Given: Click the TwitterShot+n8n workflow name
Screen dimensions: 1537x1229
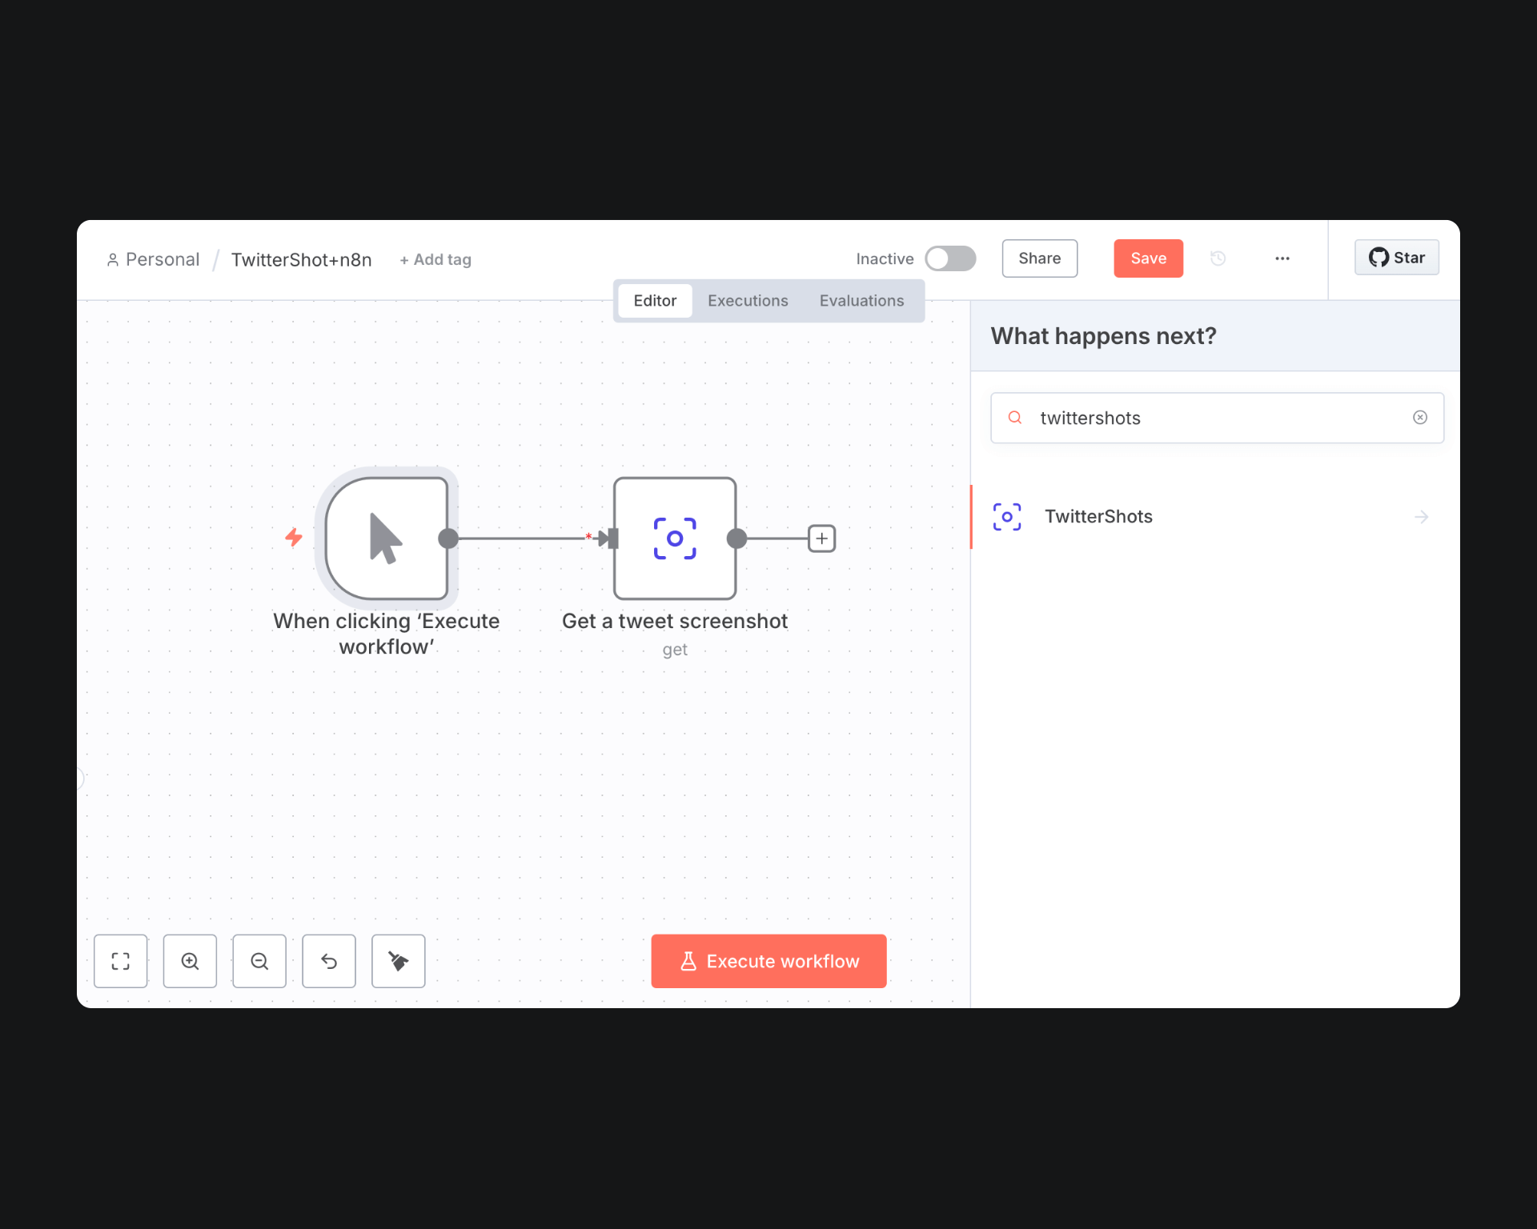Looking at the screenshot, I should 301,259.
